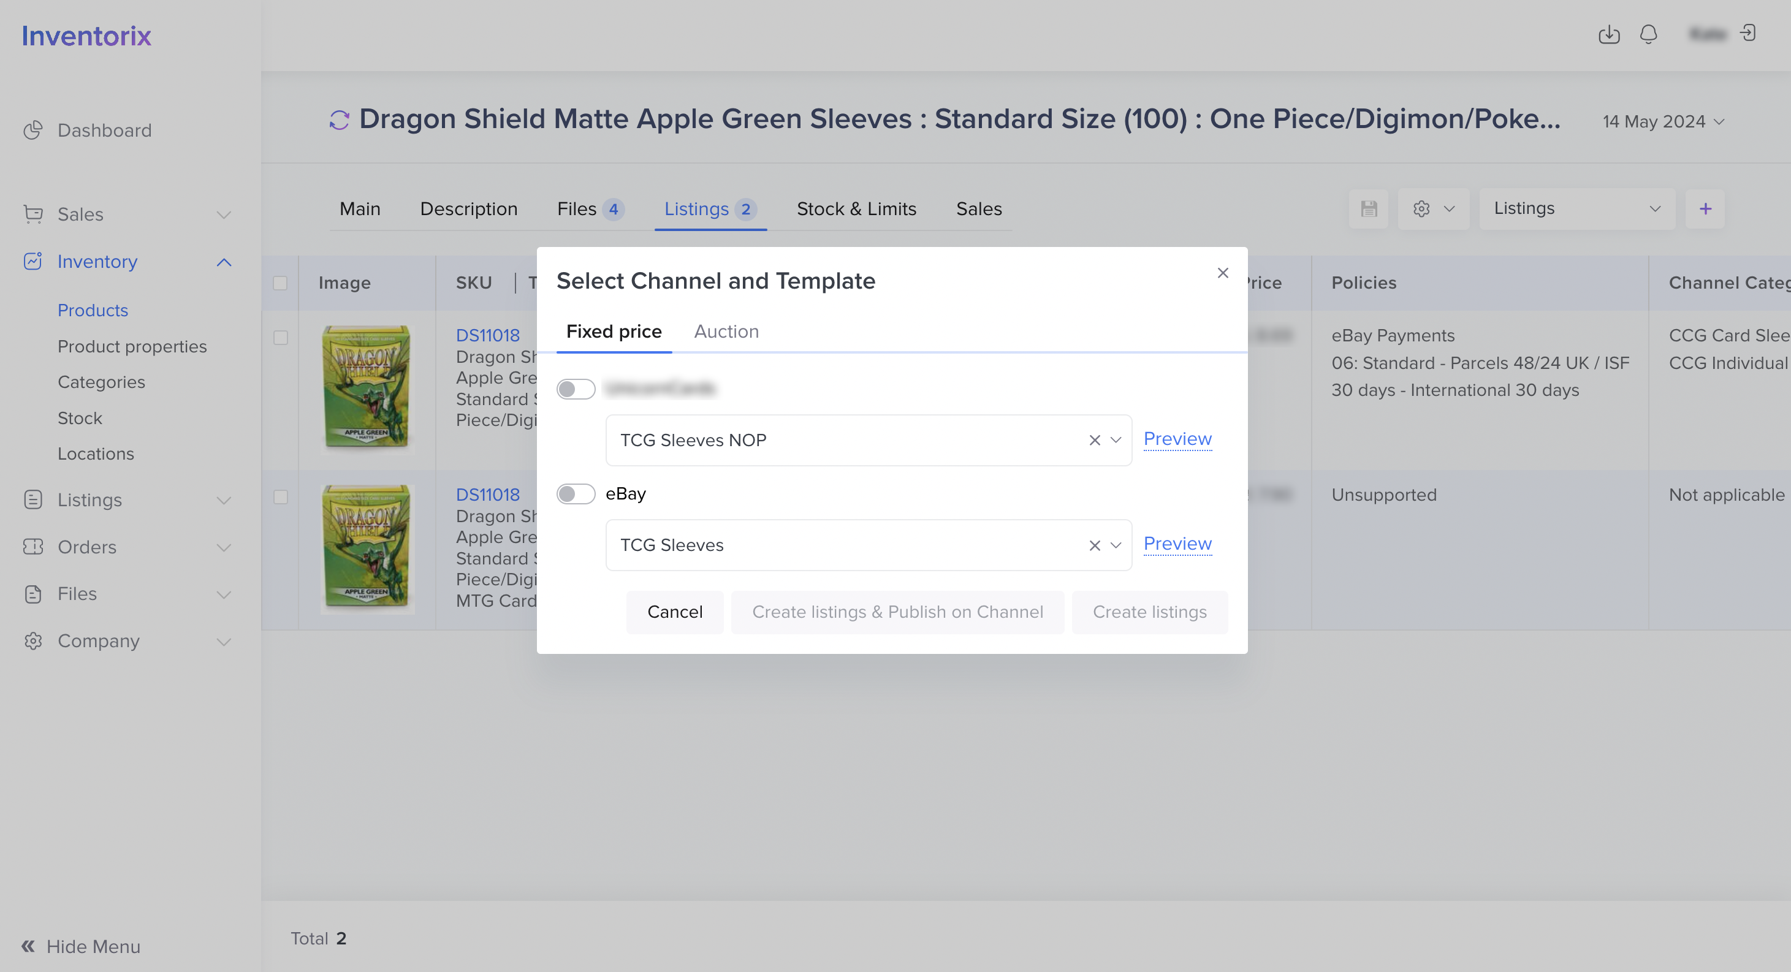1791x972 pixels.
Task: Open second row DS11018 SKU link
Action: click(x=487, y=495)
